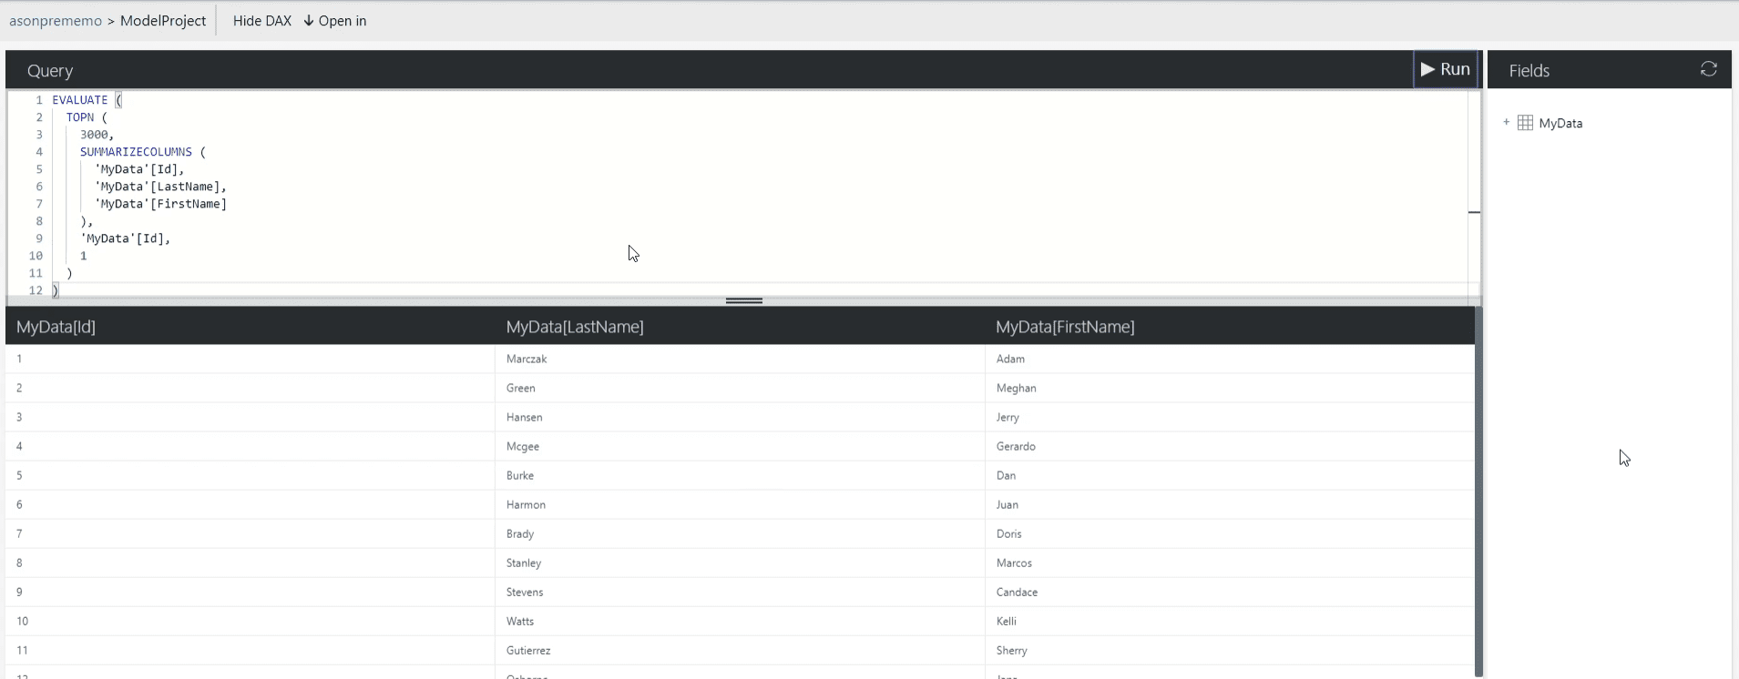Refresh the Fields panel
The height and width of the screenshot is (679, 1739).
click(1708, 69)
